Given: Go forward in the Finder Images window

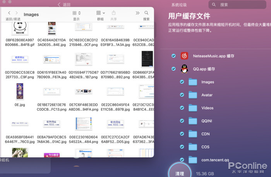Looking at the screenshot, I should (17, 13).
